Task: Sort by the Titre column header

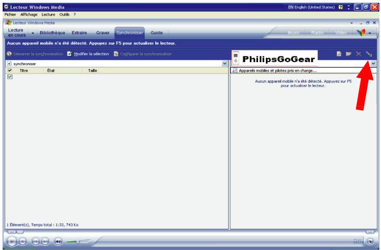Action: 24,70
